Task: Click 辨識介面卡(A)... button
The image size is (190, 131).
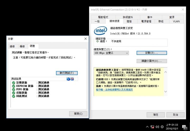Action: [152, 61]
